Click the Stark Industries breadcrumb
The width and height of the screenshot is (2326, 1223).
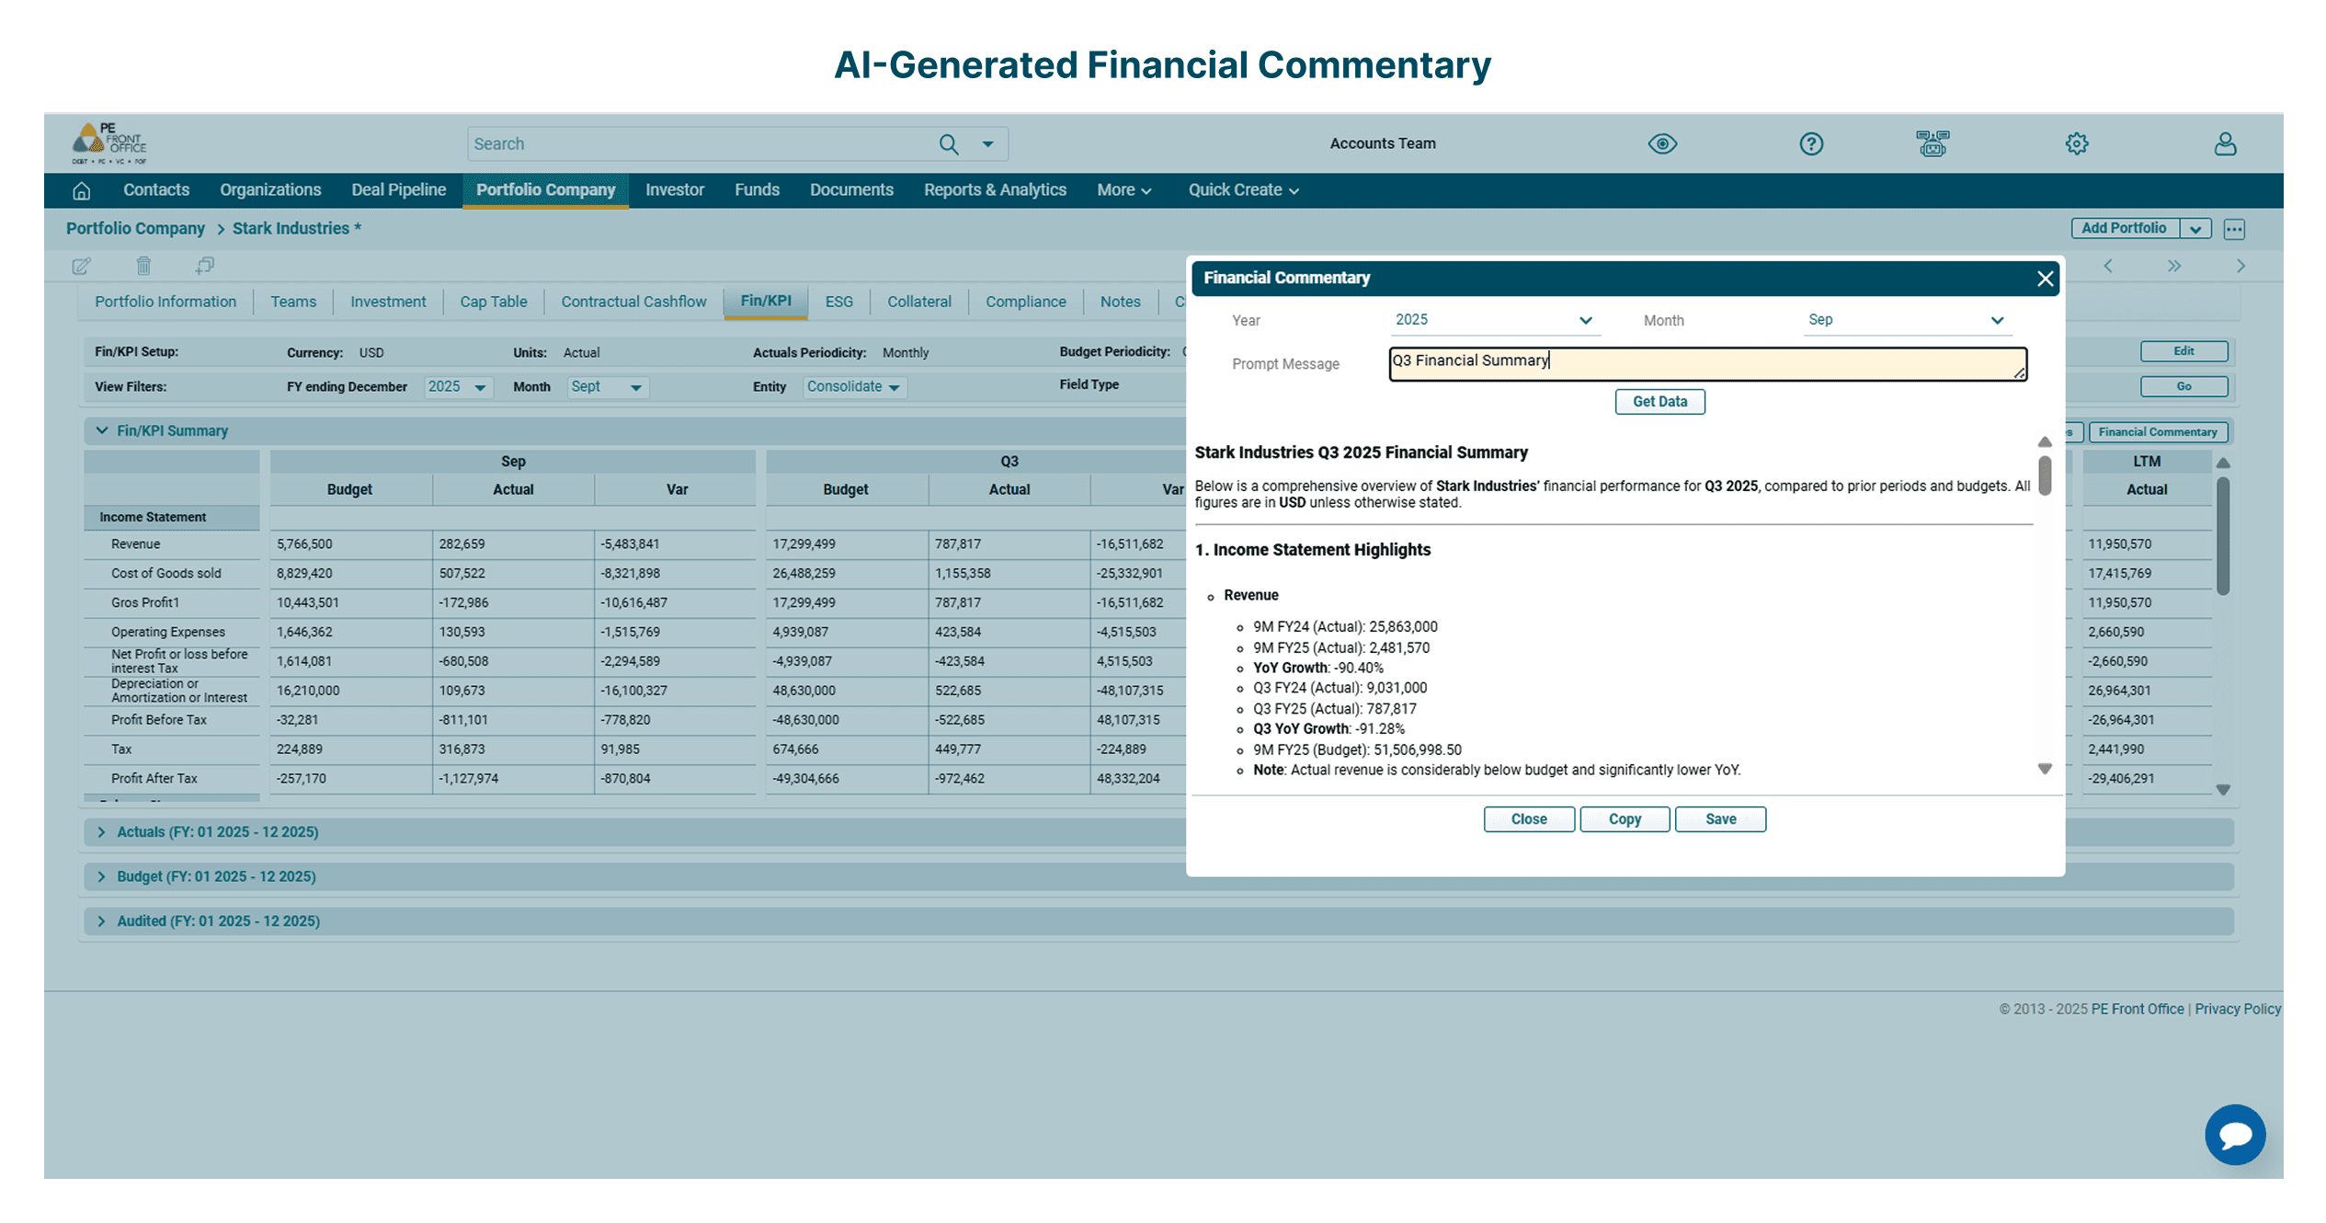[296, 229]
